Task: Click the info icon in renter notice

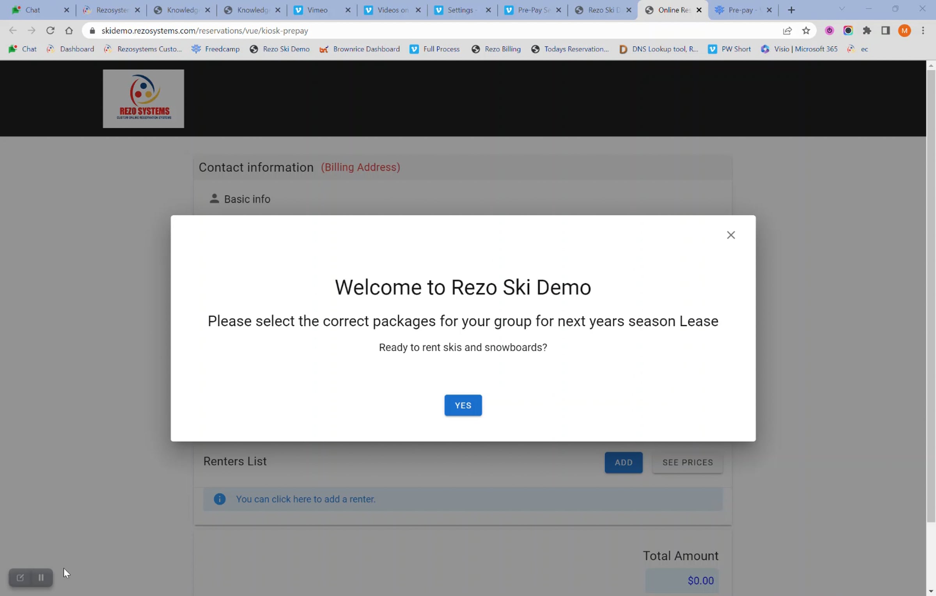Action: tap(220, 499)
